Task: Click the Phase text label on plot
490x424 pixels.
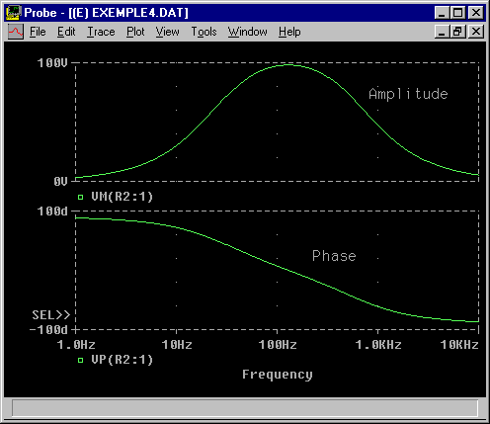Action: (x=334, y=256)
